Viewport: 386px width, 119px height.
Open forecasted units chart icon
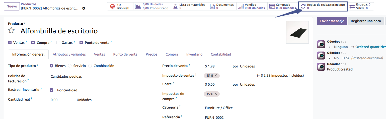click(x=138, y=6)
